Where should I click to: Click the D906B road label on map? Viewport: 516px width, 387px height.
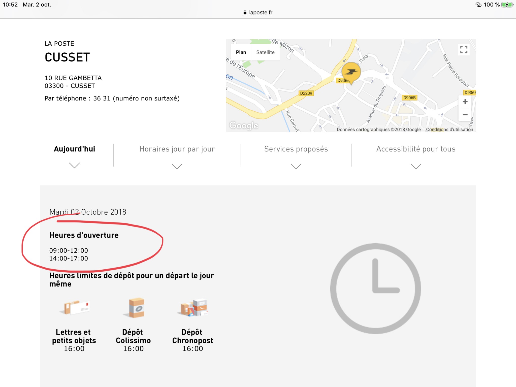click(409, 98)
